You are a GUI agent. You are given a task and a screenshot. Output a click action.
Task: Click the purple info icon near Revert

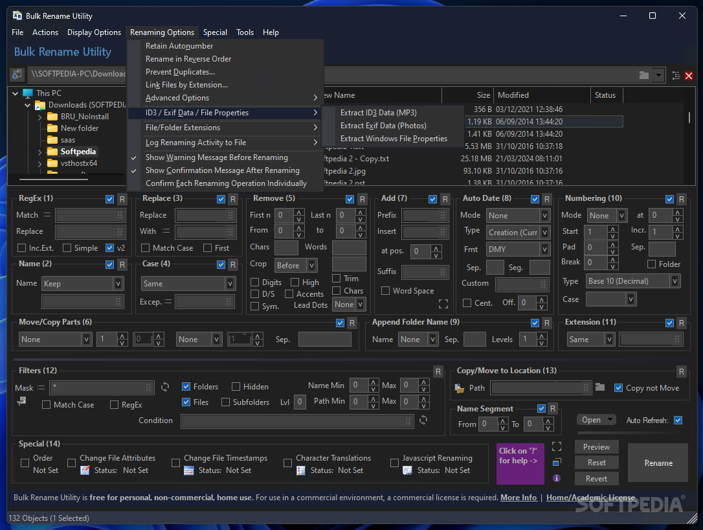tap(557, 478)
